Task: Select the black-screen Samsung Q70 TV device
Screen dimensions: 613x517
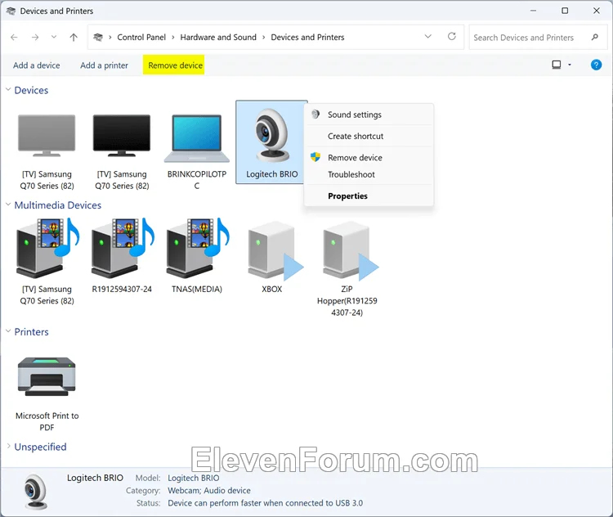Action: [122, 152]
